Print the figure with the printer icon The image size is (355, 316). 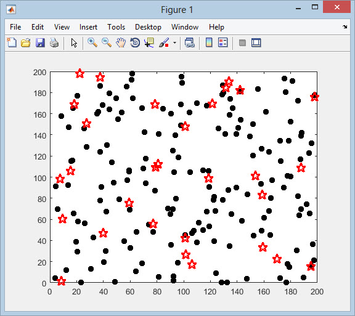54,43
